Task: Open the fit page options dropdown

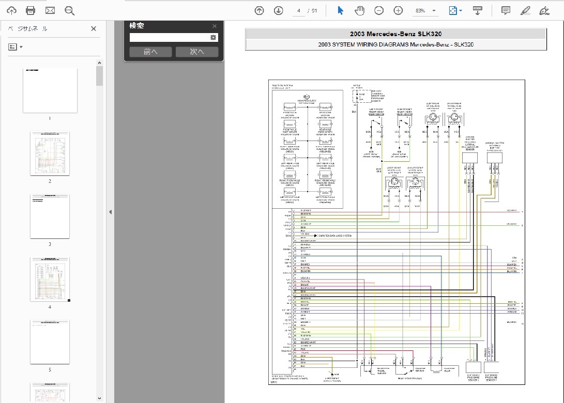Action: [x=455, y=10]
